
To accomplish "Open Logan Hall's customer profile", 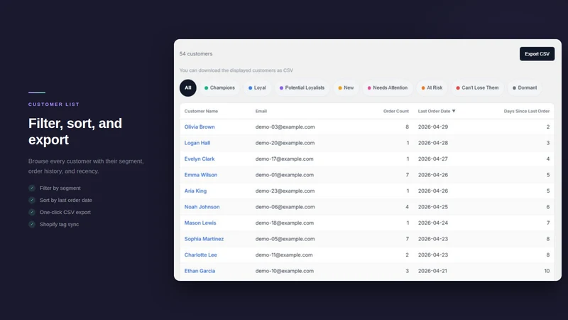I will [197, 143].
